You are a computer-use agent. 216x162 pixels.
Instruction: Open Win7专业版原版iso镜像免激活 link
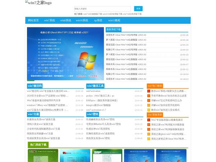tap(167, 120)
